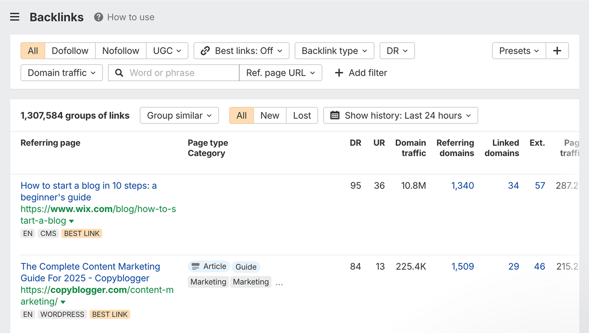Open the hamburger navigation menu
This screenshot has width=589, height=333.
[14, 17]
